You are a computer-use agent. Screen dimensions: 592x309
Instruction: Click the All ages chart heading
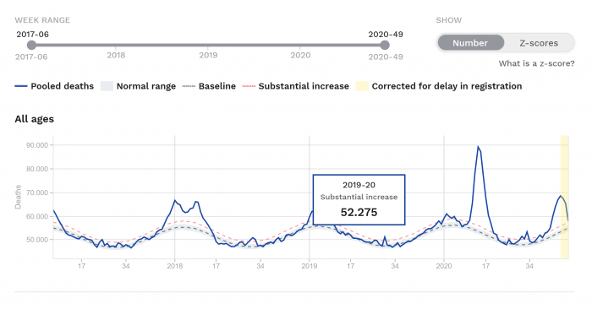pos(35,119)
